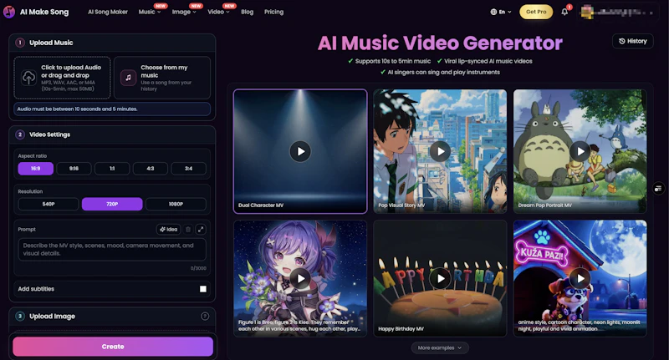
Task: Play the Dual Character MV video
Action: coord(300,151)
